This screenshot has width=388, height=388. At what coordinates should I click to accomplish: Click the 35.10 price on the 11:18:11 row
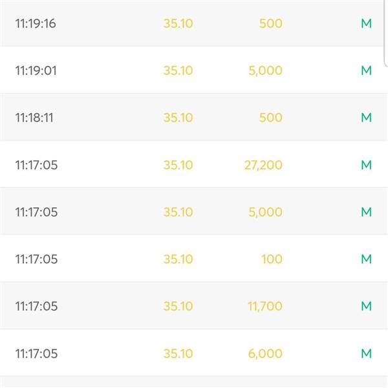[178, 118]
